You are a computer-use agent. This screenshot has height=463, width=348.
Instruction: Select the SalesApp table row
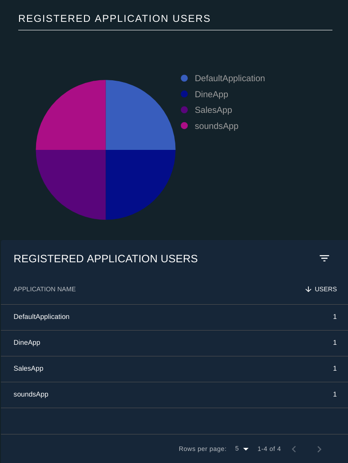[x=174, y=369]
